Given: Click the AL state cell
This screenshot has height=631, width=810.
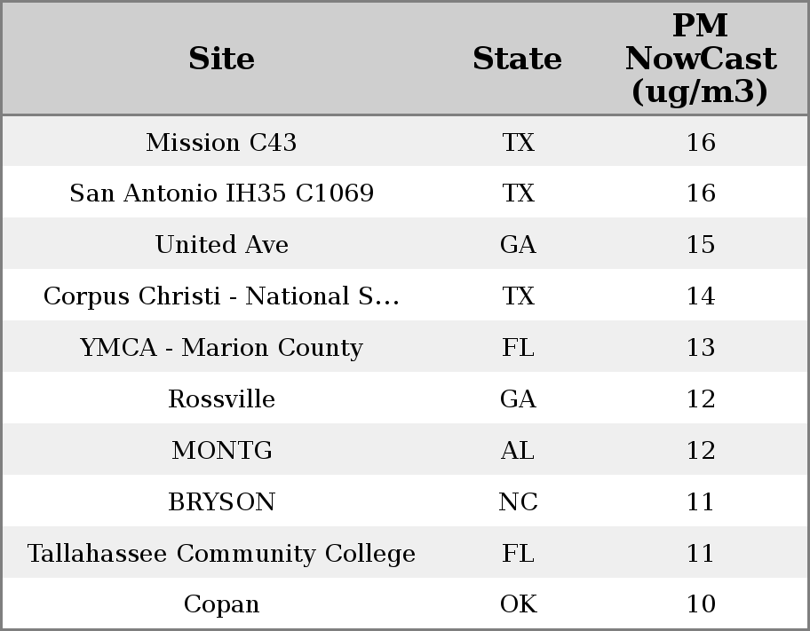Looking at the screenshot, I should tap(518, 451).
